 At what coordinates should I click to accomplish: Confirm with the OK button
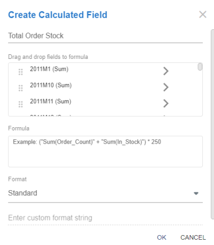[x=162, y=237]
